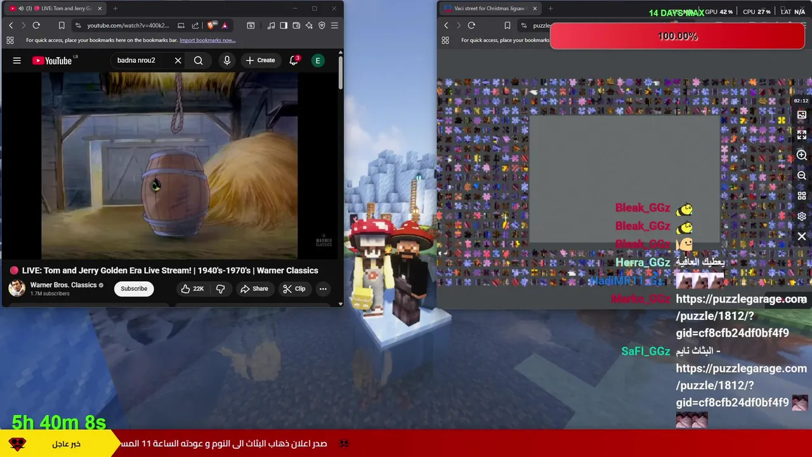Open the VPN shield icon
This screenshot has width=812, height=457.
322,25
